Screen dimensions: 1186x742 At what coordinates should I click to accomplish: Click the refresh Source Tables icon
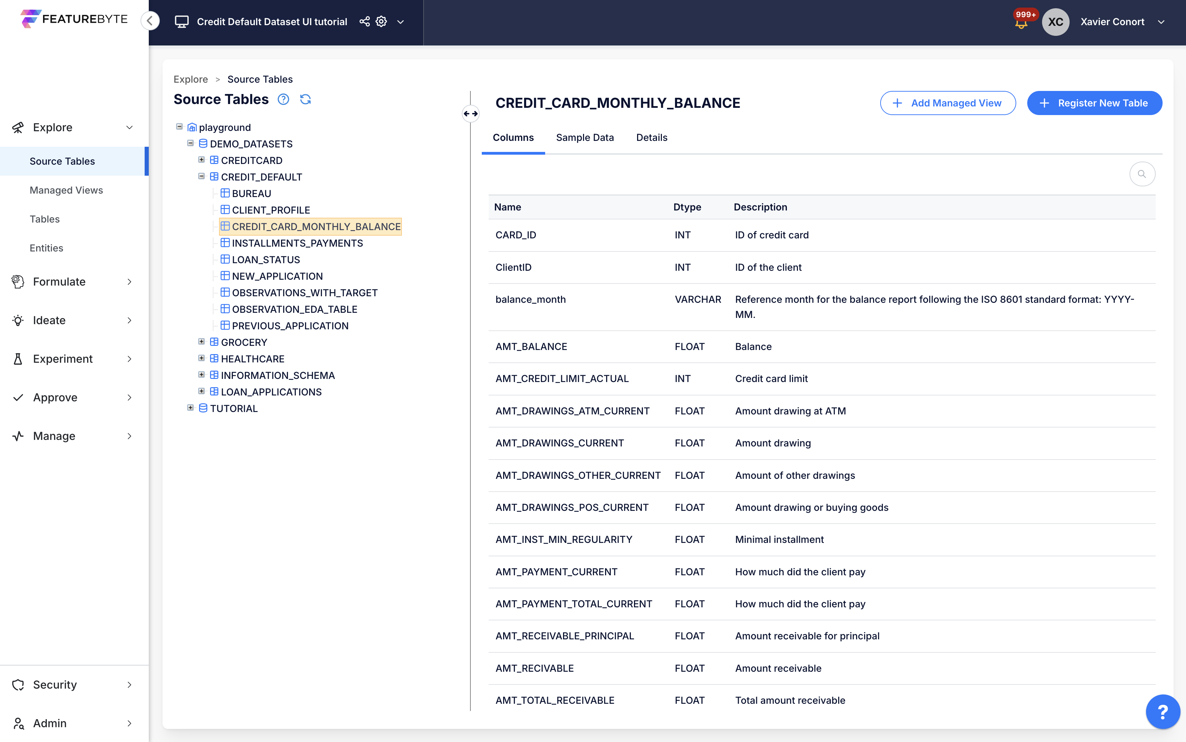pos(305,100)
